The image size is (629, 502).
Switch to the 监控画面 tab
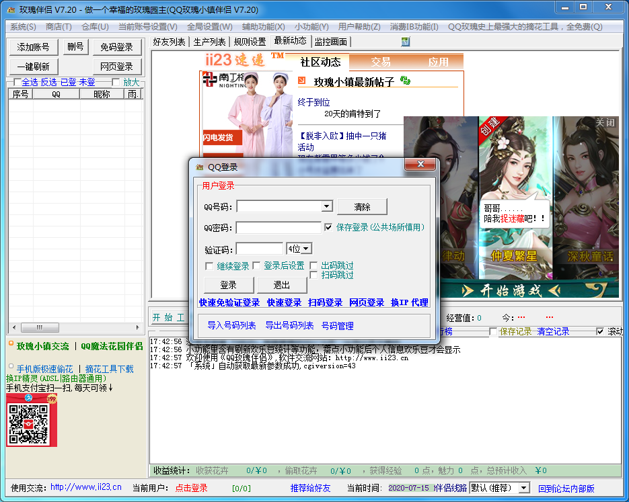331,42
